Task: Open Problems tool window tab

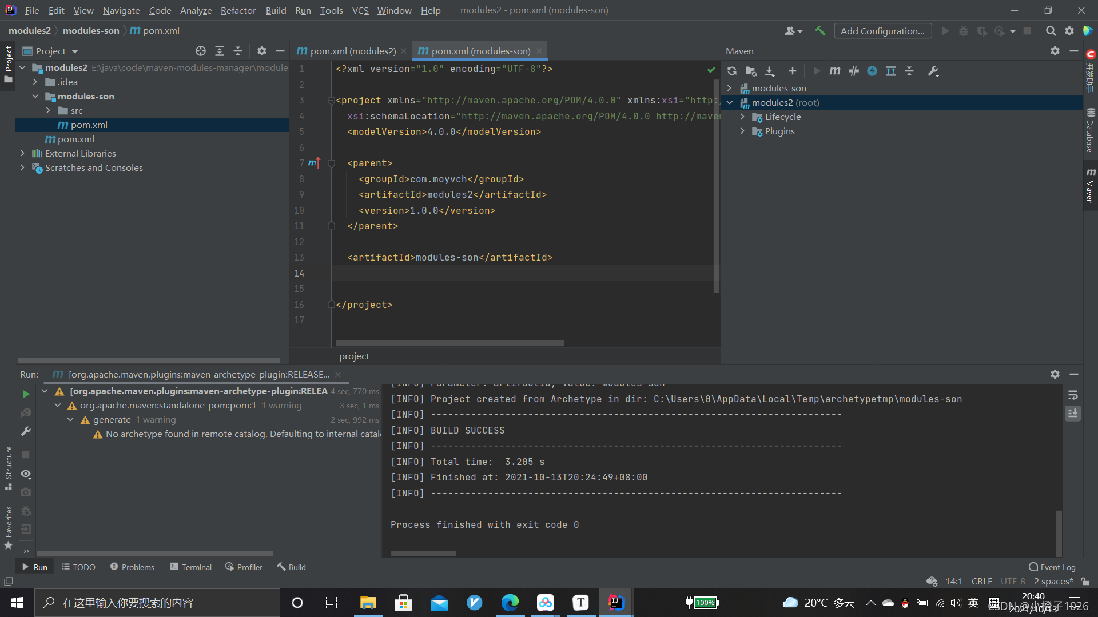Action: point(132,567)
